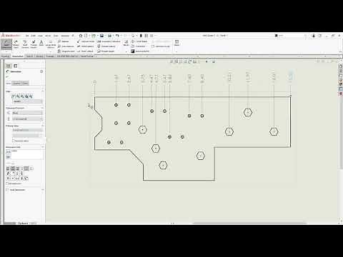The height and width of the screenshot is (257, 343).
Task: Open the File menu
Action: coord(27,36)
